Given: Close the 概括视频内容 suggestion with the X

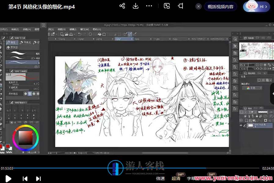Looking at the screenshot, I should (x=199, y=6).
